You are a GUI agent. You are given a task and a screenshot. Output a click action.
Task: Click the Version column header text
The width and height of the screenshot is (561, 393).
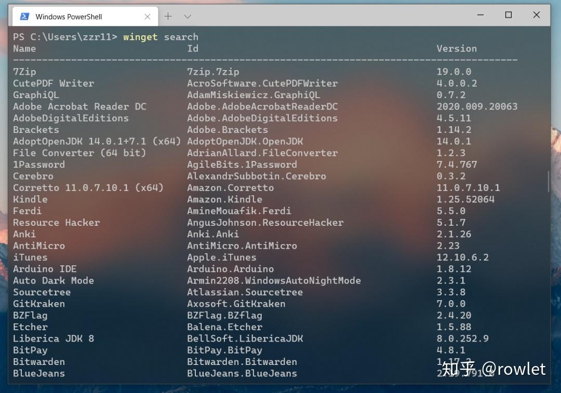(457, 48)
